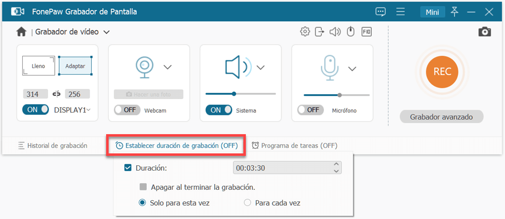
Task: Click the FonePaw app logo
Action: coord(18,12)
